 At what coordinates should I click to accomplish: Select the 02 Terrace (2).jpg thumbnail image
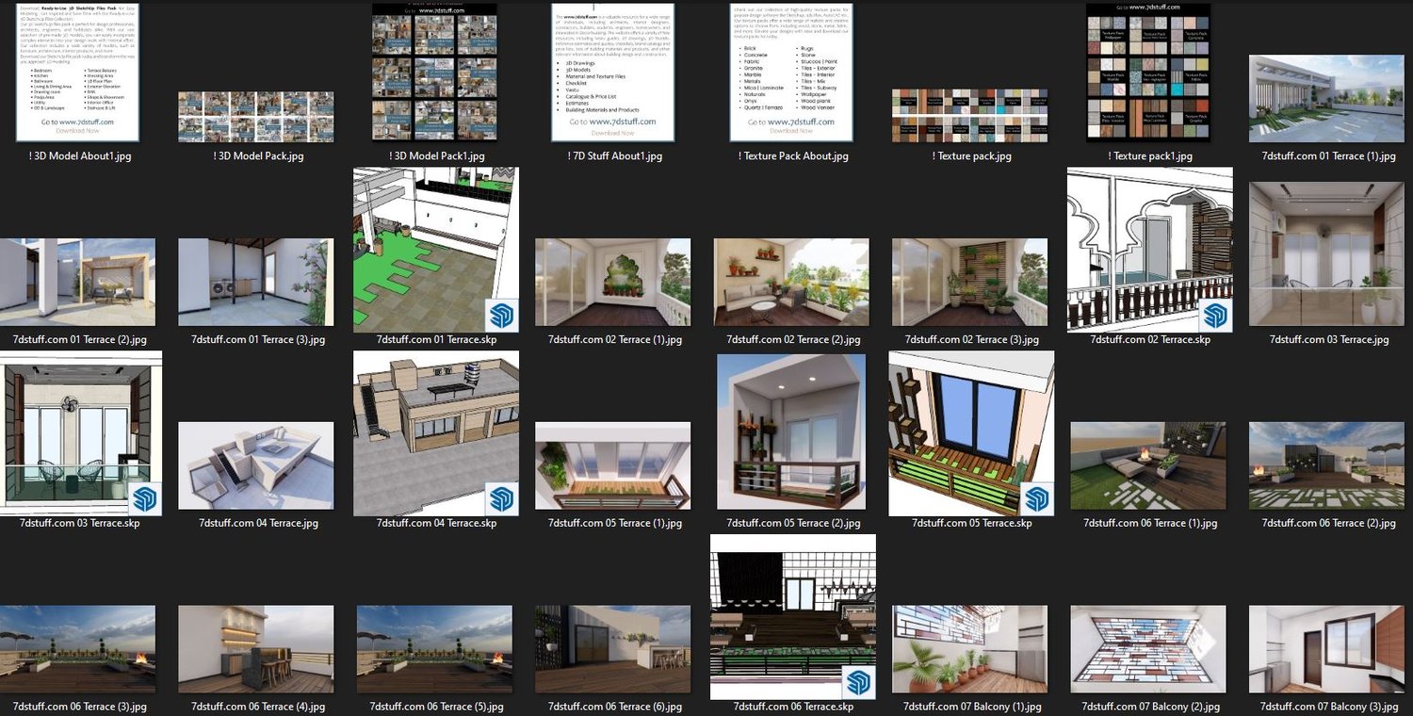(x=791, y=283)
